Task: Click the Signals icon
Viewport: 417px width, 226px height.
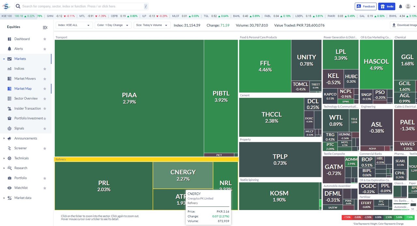Action: (x=9, y=128)
